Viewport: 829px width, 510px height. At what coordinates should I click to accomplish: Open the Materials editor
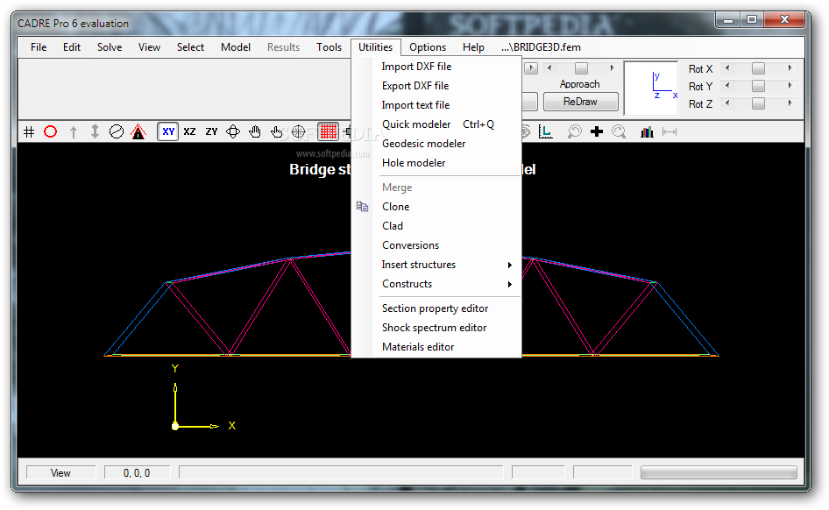tap(418, 347)
